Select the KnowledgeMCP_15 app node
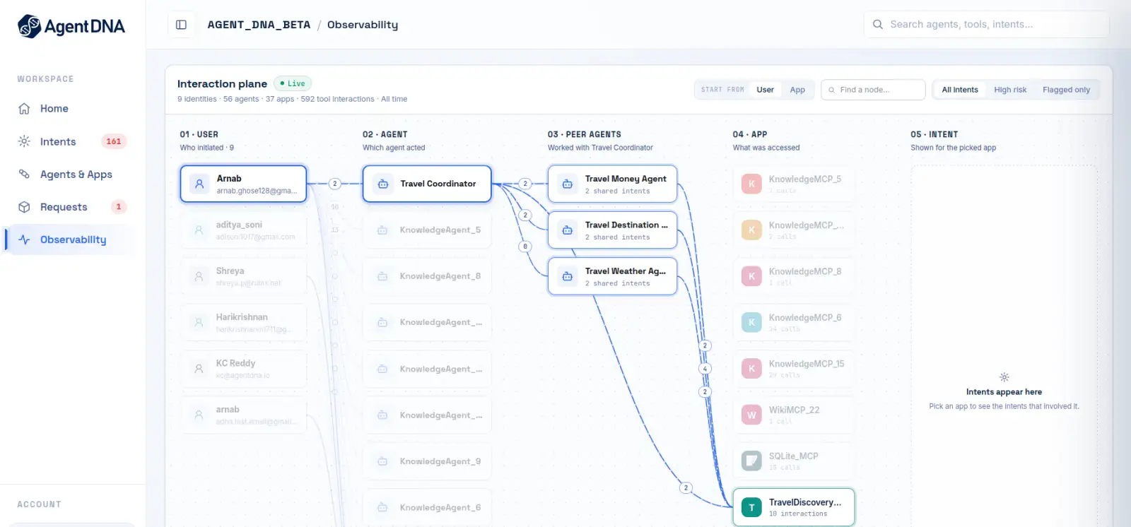The height and width of the screenshot is (527, 1131). point(793,369)
